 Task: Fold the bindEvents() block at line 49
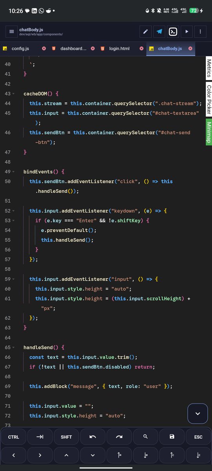pos(14,172)
